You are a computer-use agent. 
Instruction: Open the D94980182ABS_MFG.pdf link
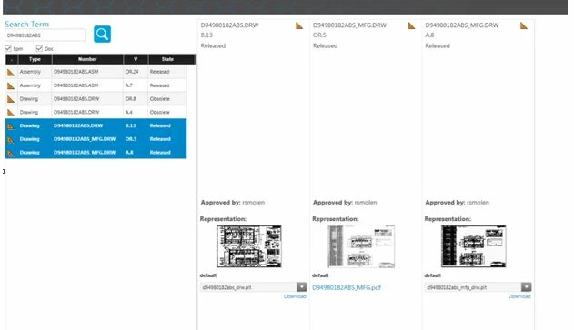347,287
